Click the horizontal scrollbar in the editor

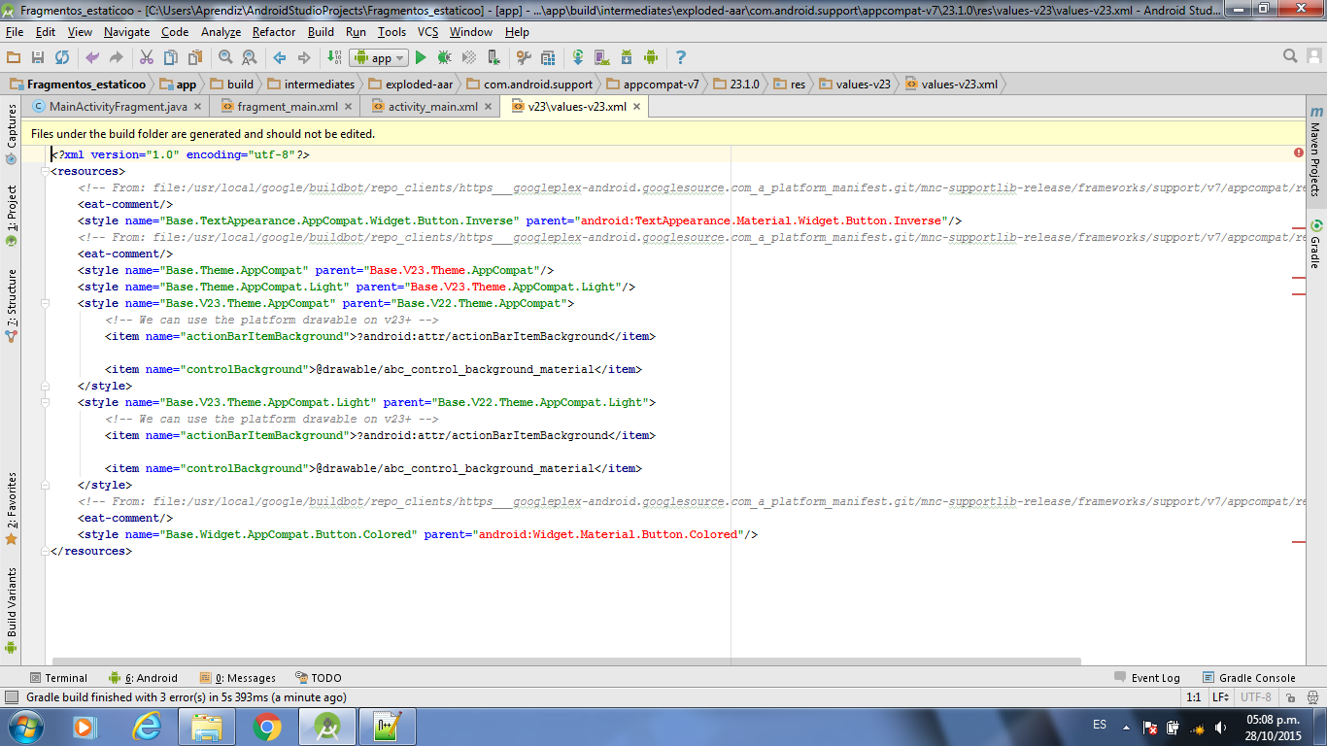click(565, 661)
